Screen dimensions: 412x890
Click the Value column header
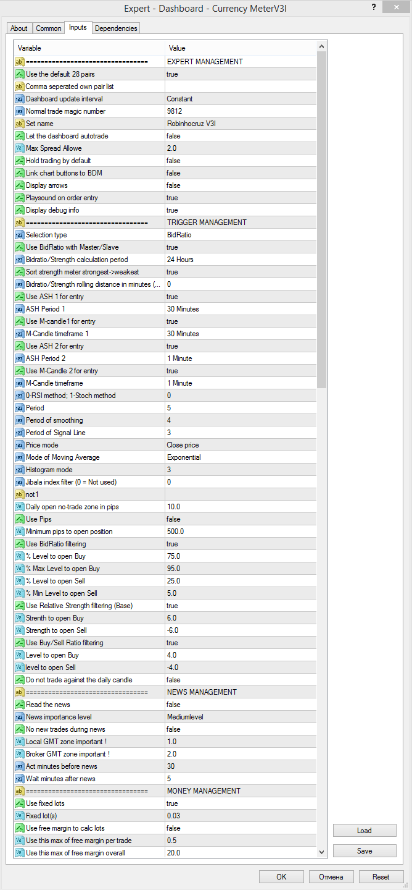[x=241, y=48]
